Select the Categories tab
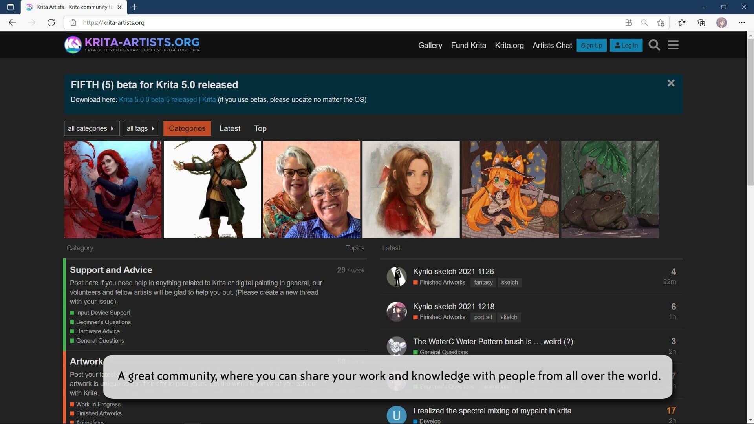Viewport: 754px width, 424px height. tap(187, 128)
